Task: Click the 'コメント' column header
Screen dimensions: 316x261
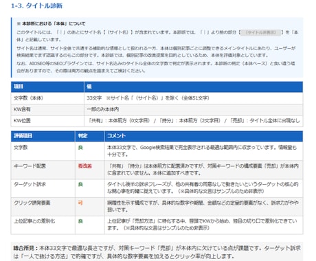Action: 116,136
